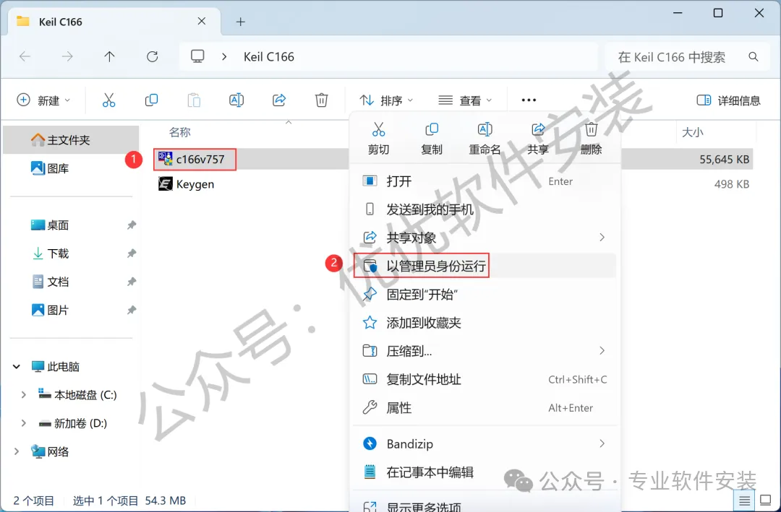Screen dimensions: 781x512
Task: Select 重命名 in the context menu
Action: tap(485, 139)
